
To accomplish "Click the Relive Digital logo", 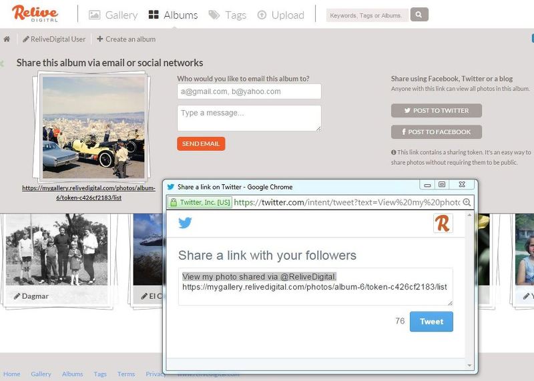I will (35, 13).
